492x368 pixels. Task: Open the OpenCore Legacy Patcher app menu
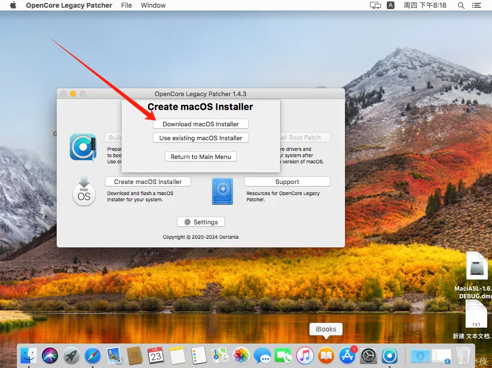click(x=69, y=5)
